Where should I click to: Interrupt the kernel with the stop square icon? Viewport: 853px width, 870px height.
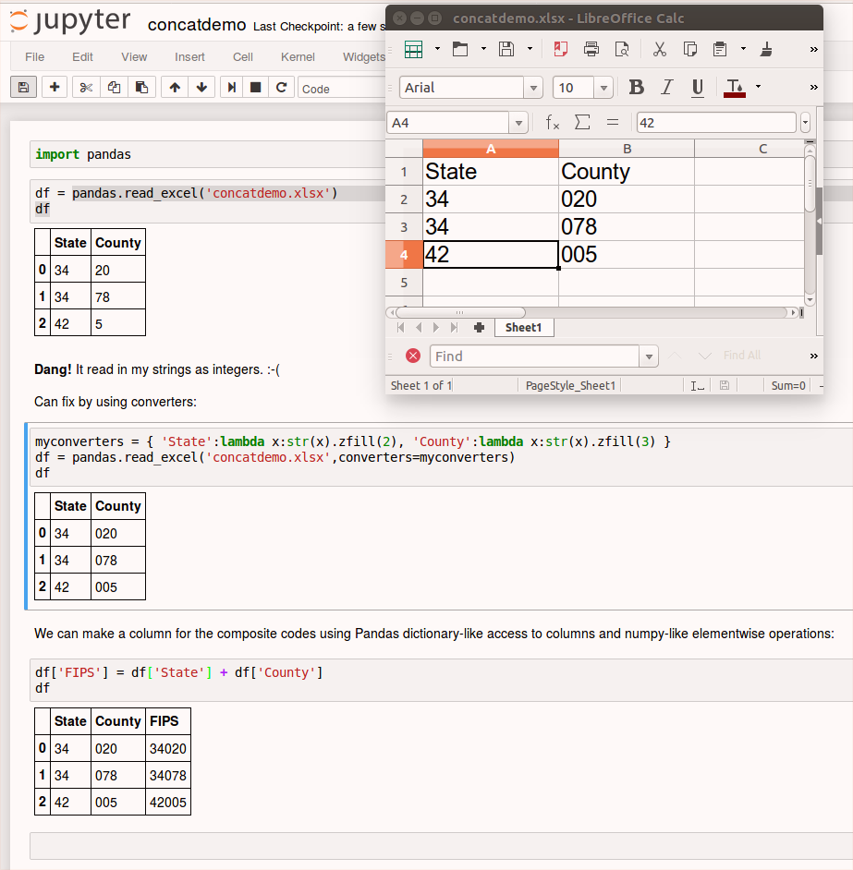(x=256, y=88)
